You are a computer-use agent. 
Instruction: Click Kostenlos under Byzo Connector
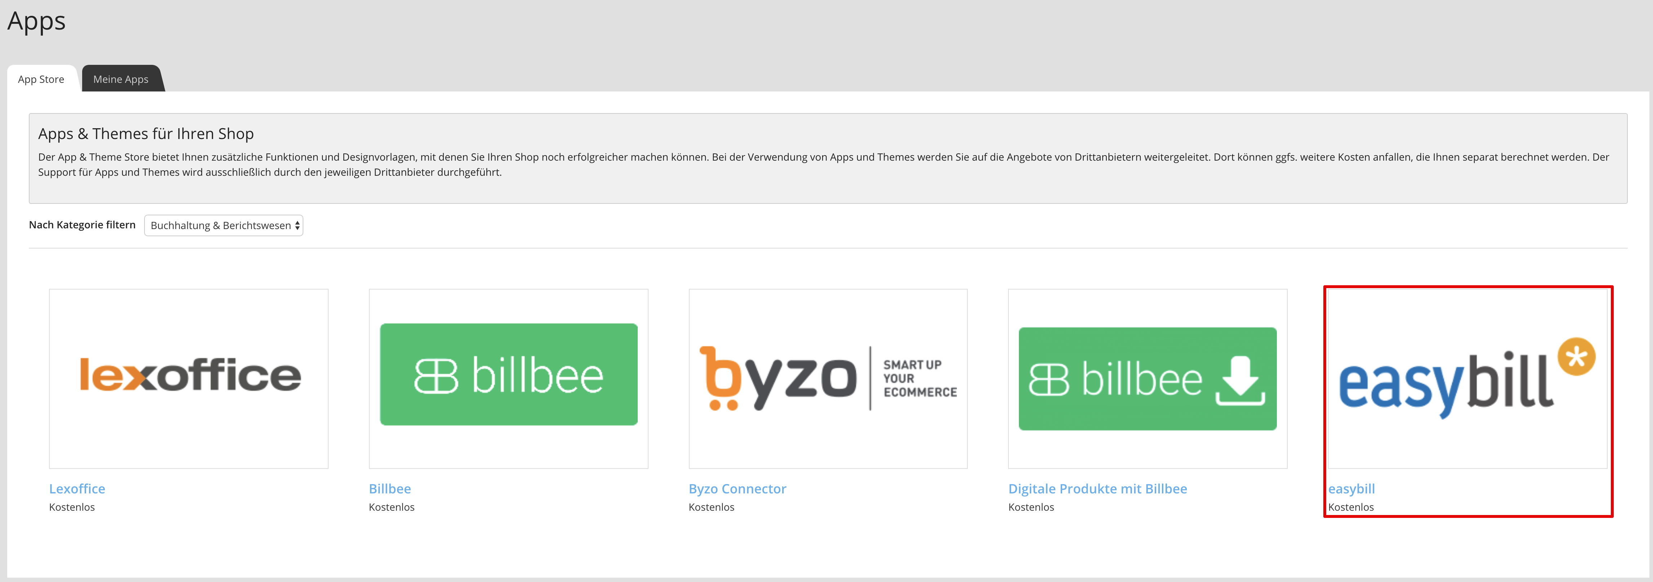click(711, 507)
